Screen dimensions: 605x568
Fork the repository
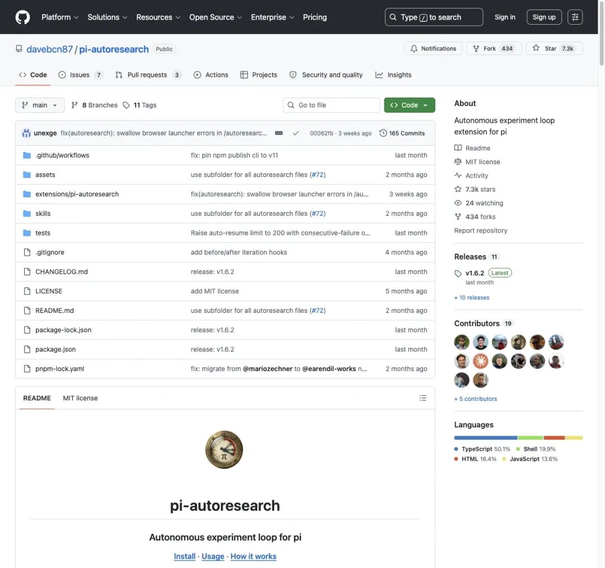tap(494, 48)
